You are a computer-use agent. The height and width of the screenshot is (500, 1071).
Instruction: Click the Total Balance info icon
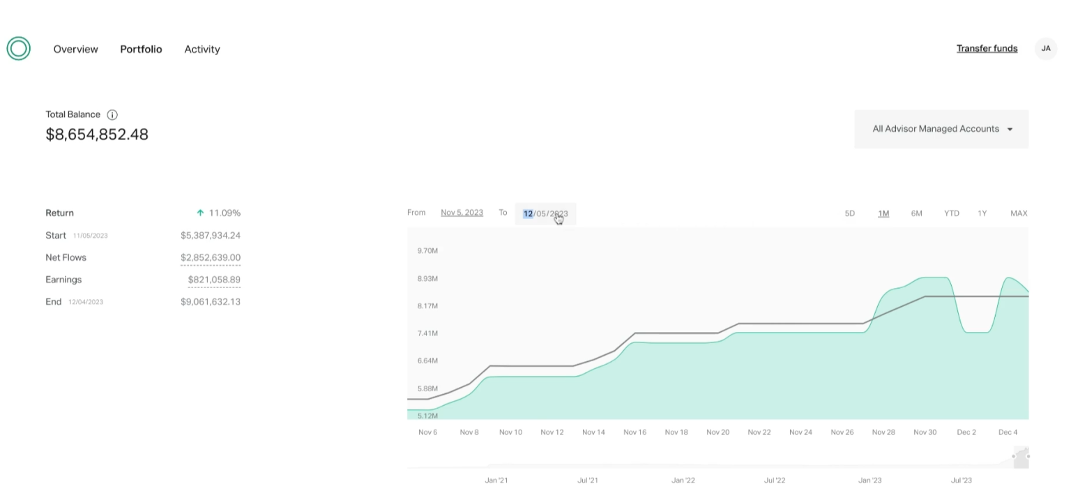tap(112, 114)
